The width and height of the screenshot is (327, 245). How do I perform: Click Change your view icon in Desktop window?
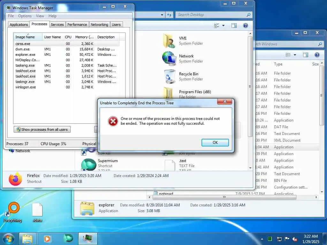217,26
